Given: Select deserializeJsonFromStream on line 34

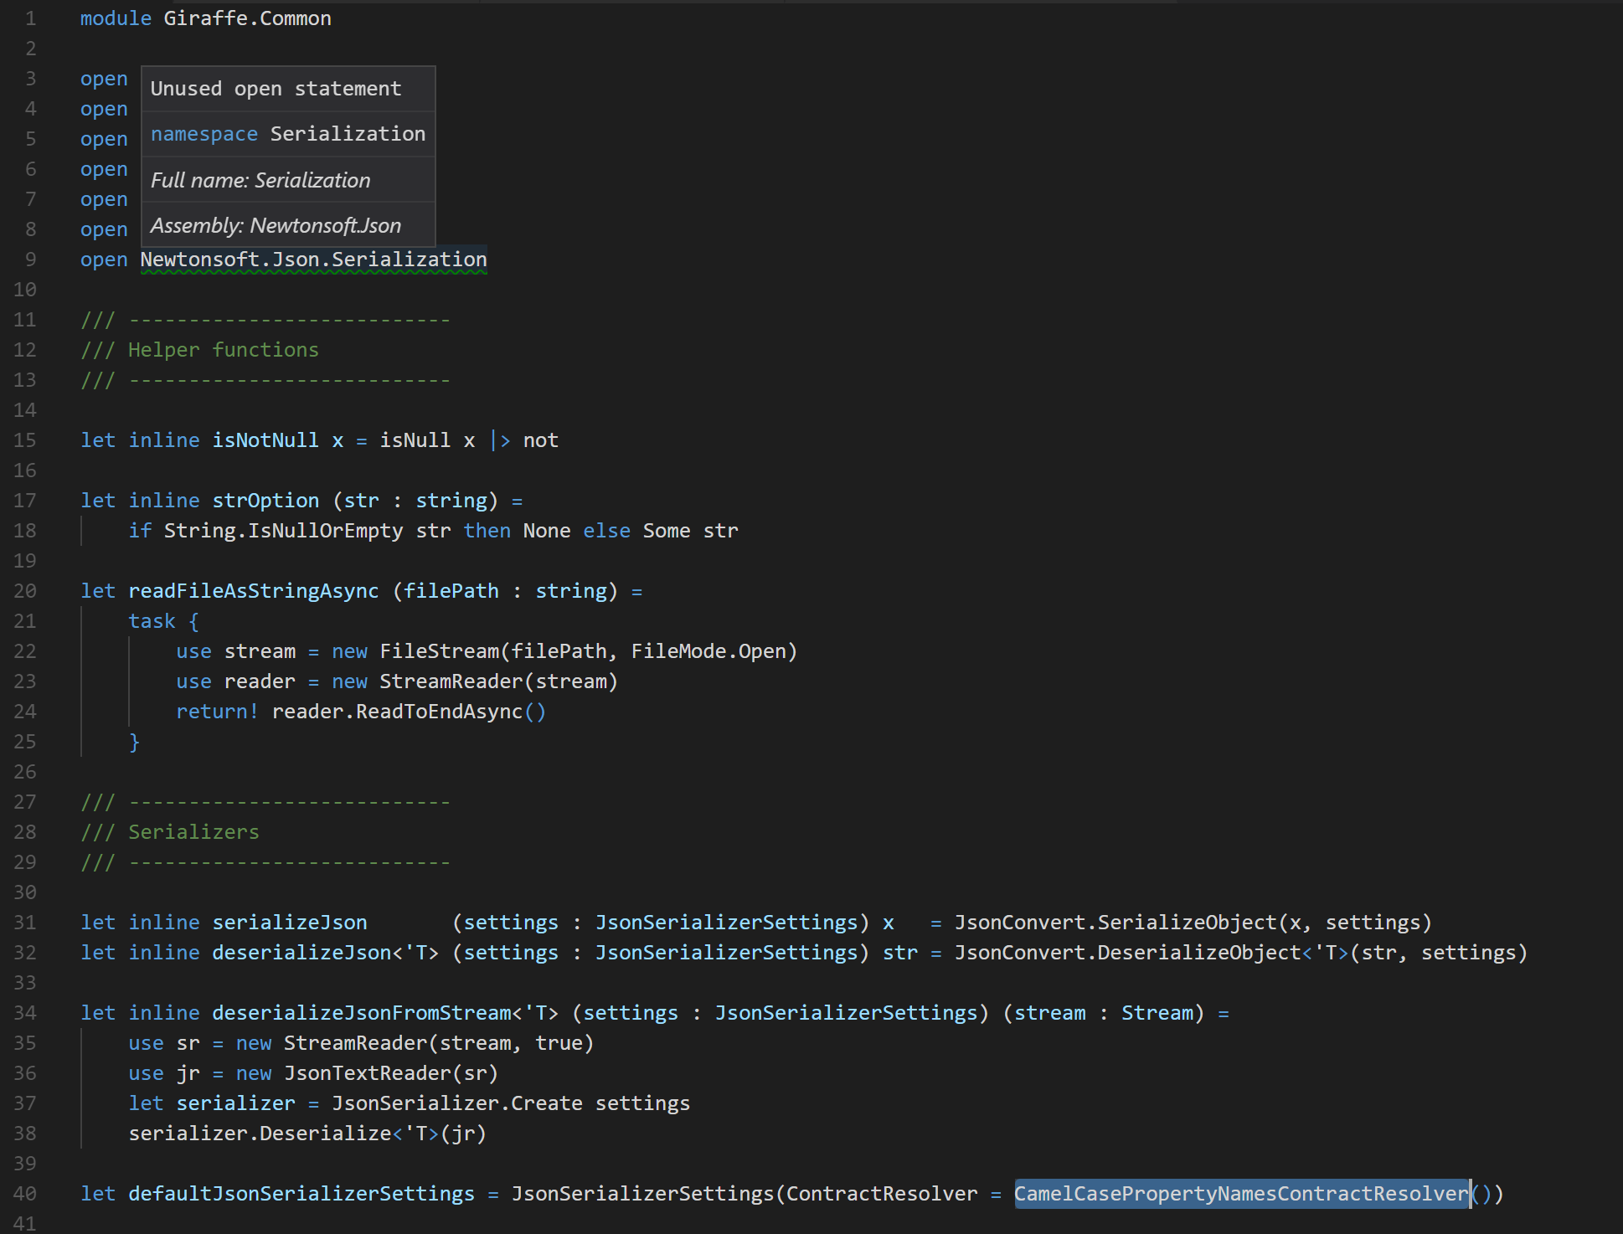Looking at the screenshot, I should [x=362, y=1012].
